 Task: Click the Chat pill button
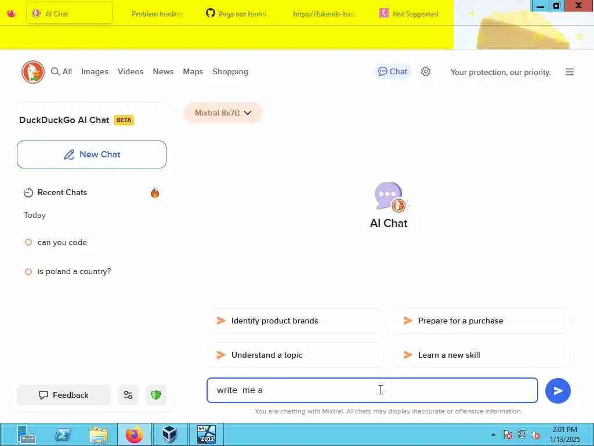[x=393, y=71]
